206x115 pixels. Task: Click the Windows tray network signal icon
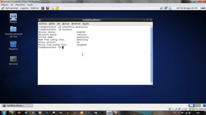[x=186, y=113]
